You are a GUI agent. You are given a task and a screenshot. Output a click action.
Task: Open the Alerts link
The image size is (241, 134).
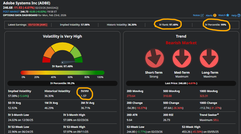[209, 15]
